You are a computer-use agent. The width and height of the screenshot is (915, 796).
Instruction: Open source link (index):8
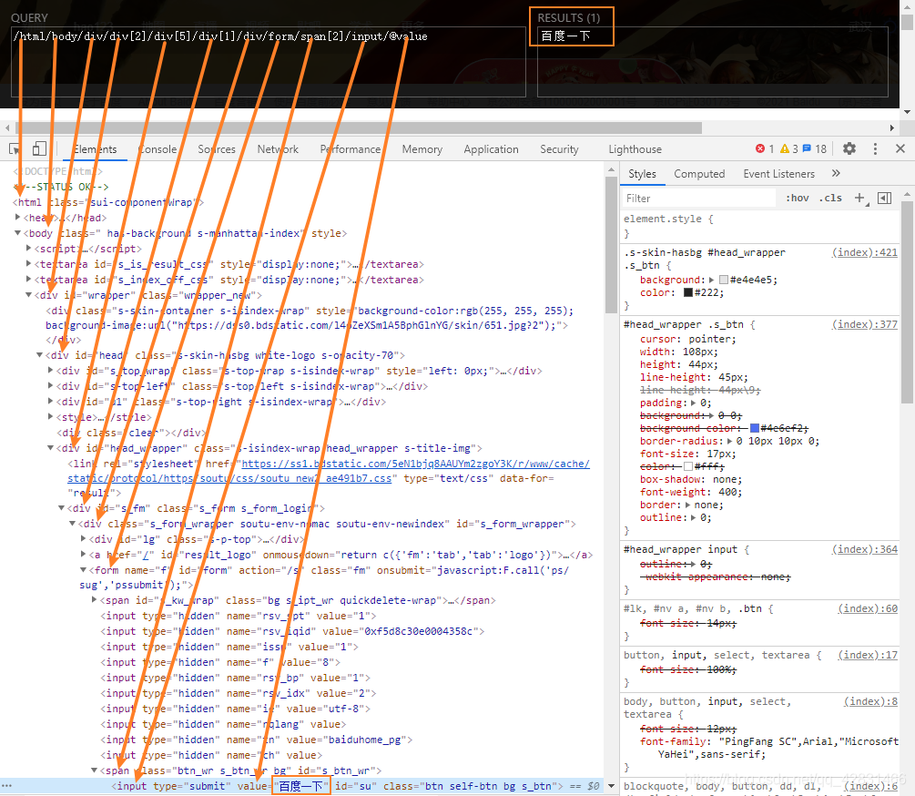[x=870, y=701]
